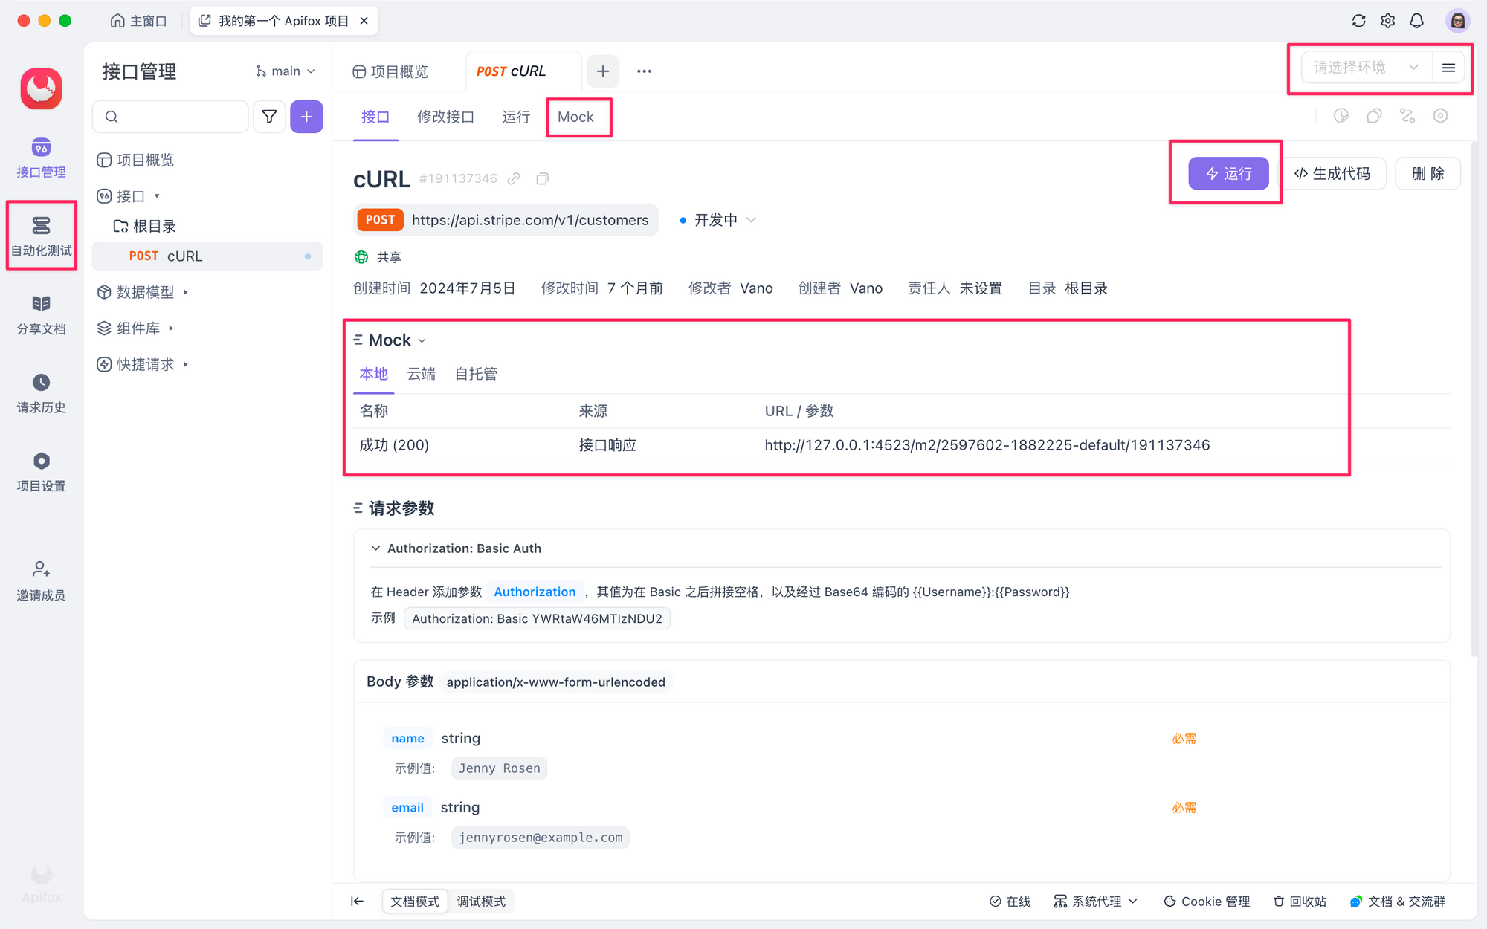Switch to 文档模式 mode

click(415, 901)
